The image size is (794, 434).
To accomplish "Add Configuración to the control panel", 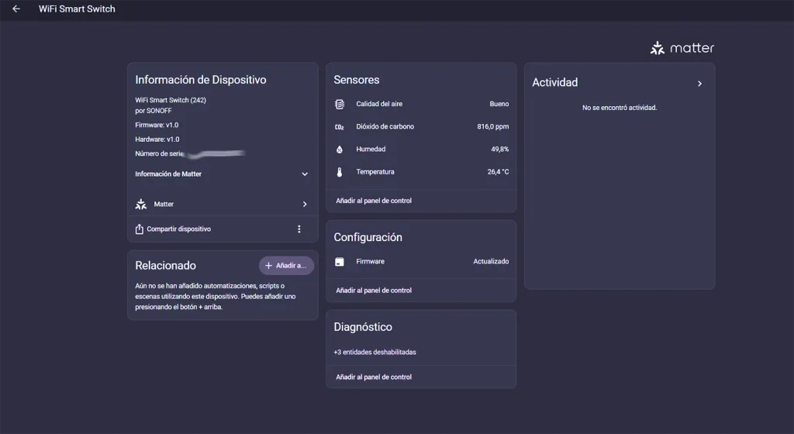I will [374, 291].
